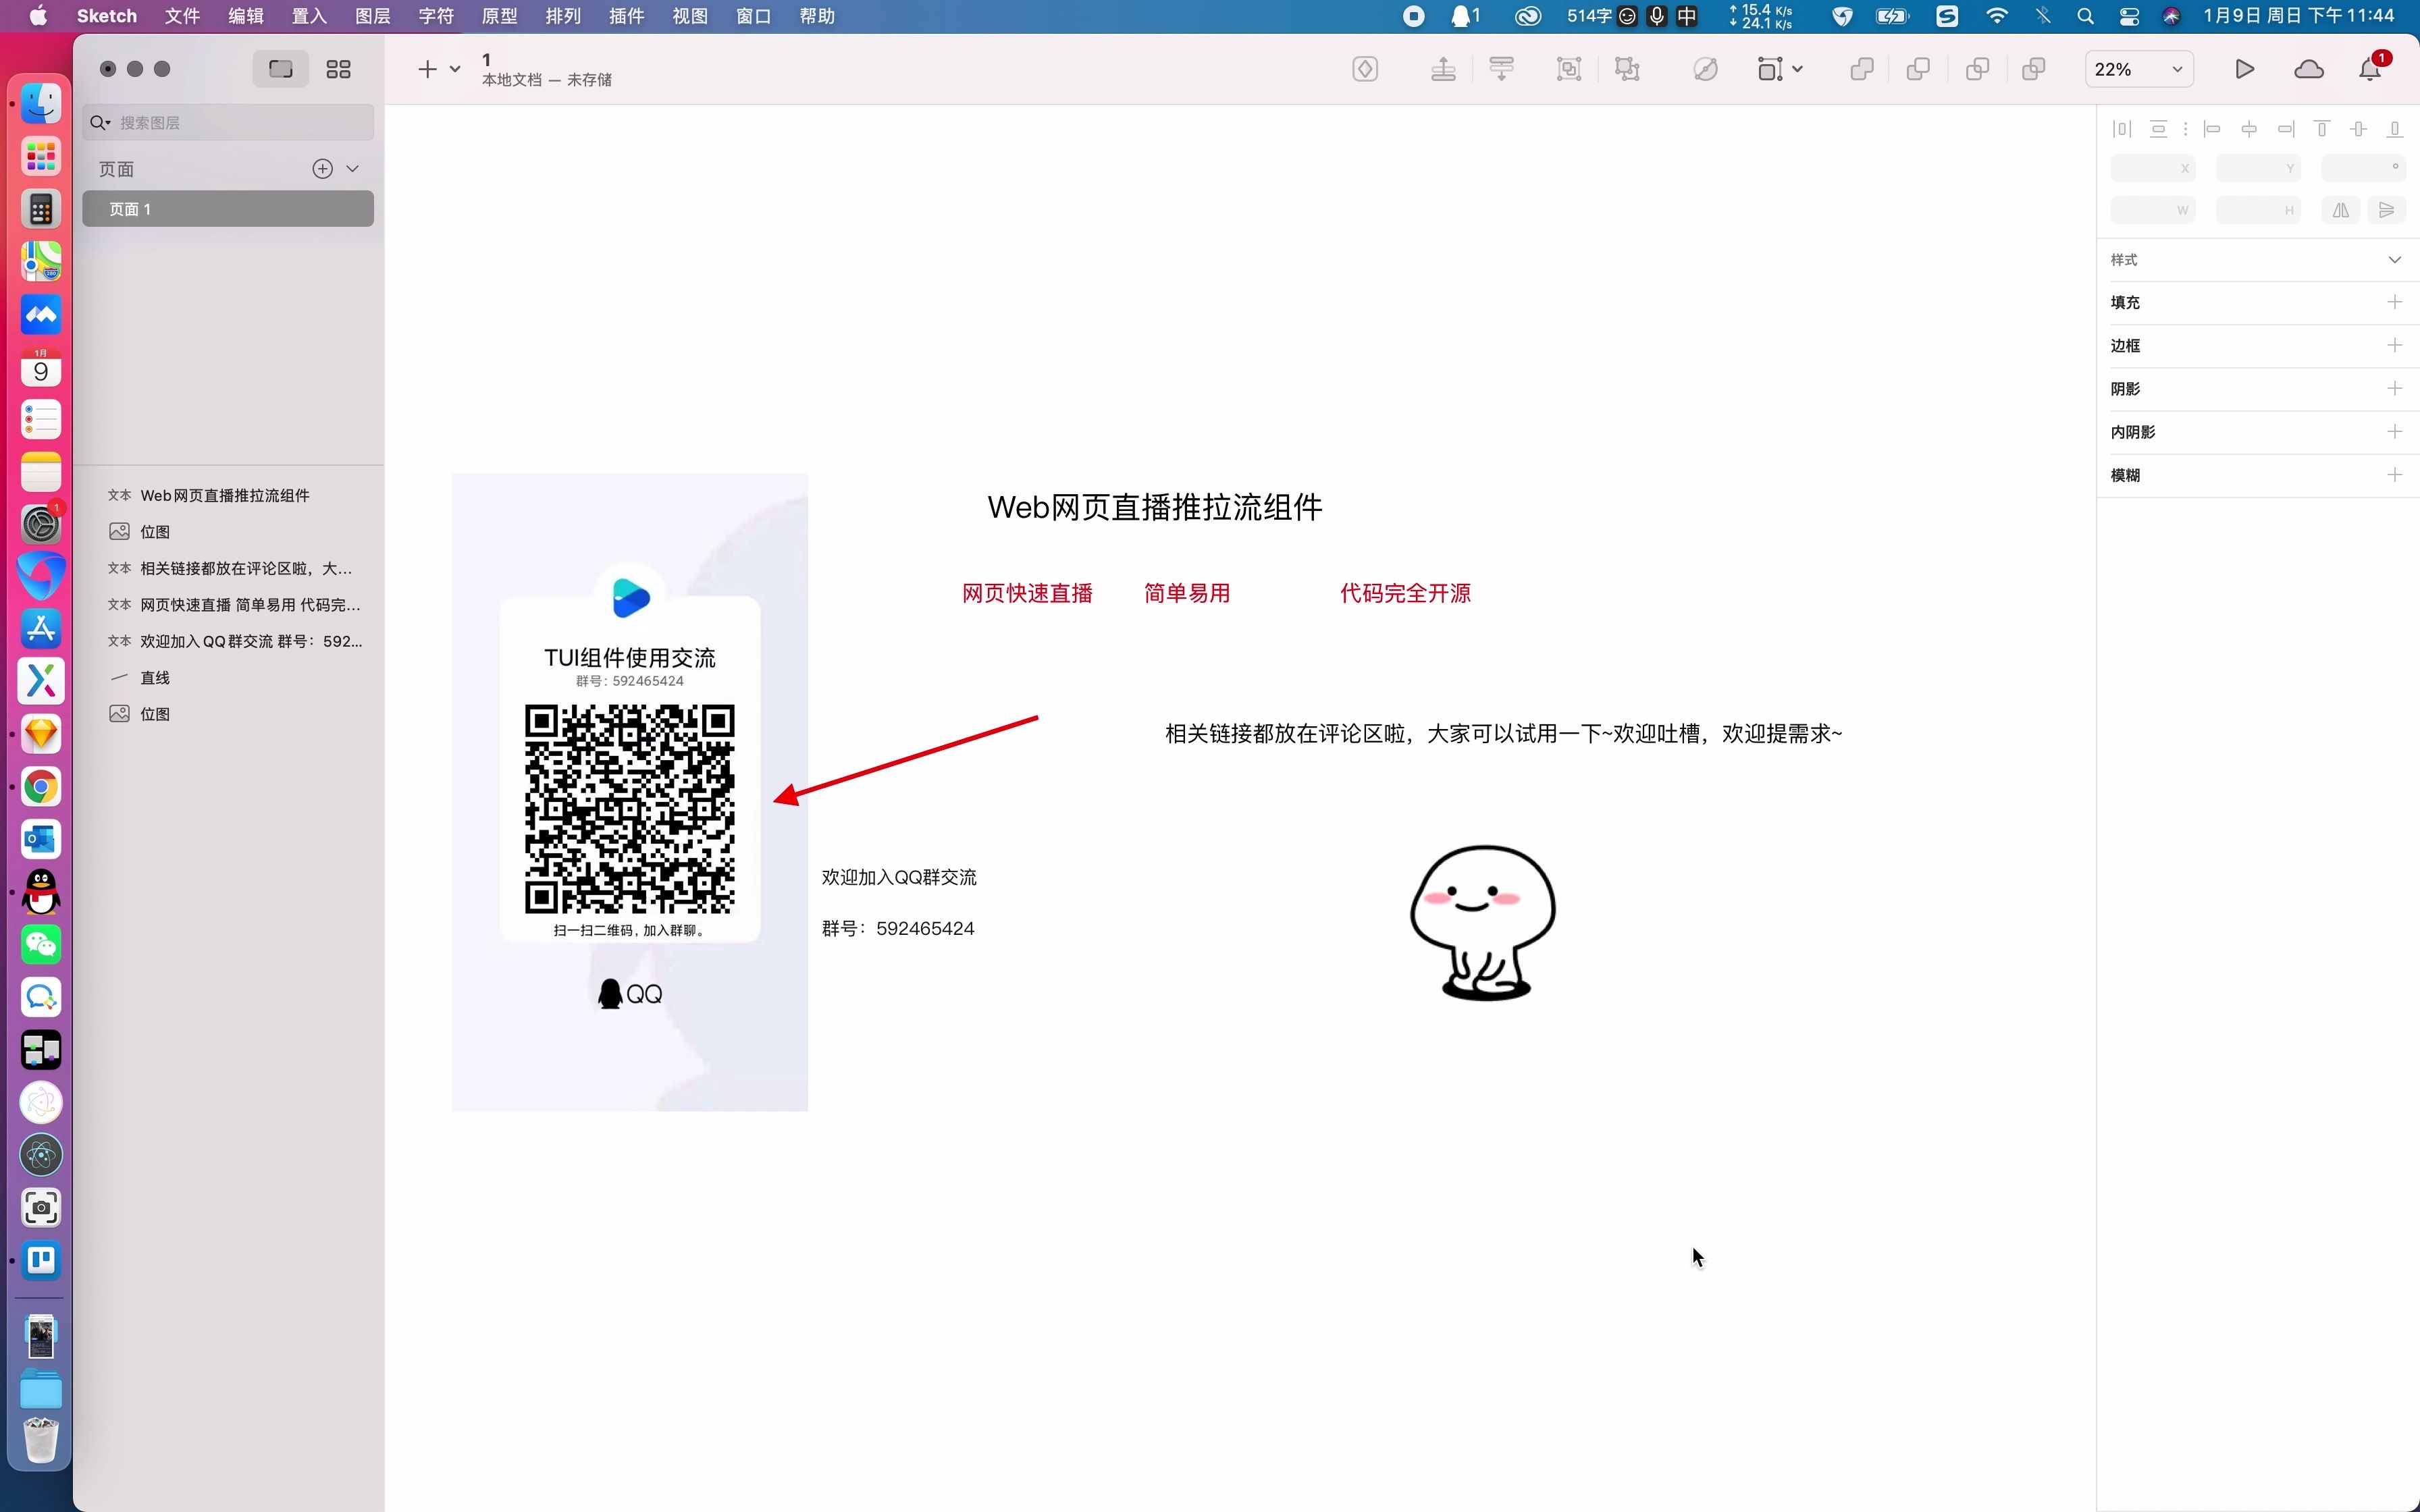Screen dimensions: 2420x1512
Task: Collapse the pages list chevron
Action: (352, 169)
